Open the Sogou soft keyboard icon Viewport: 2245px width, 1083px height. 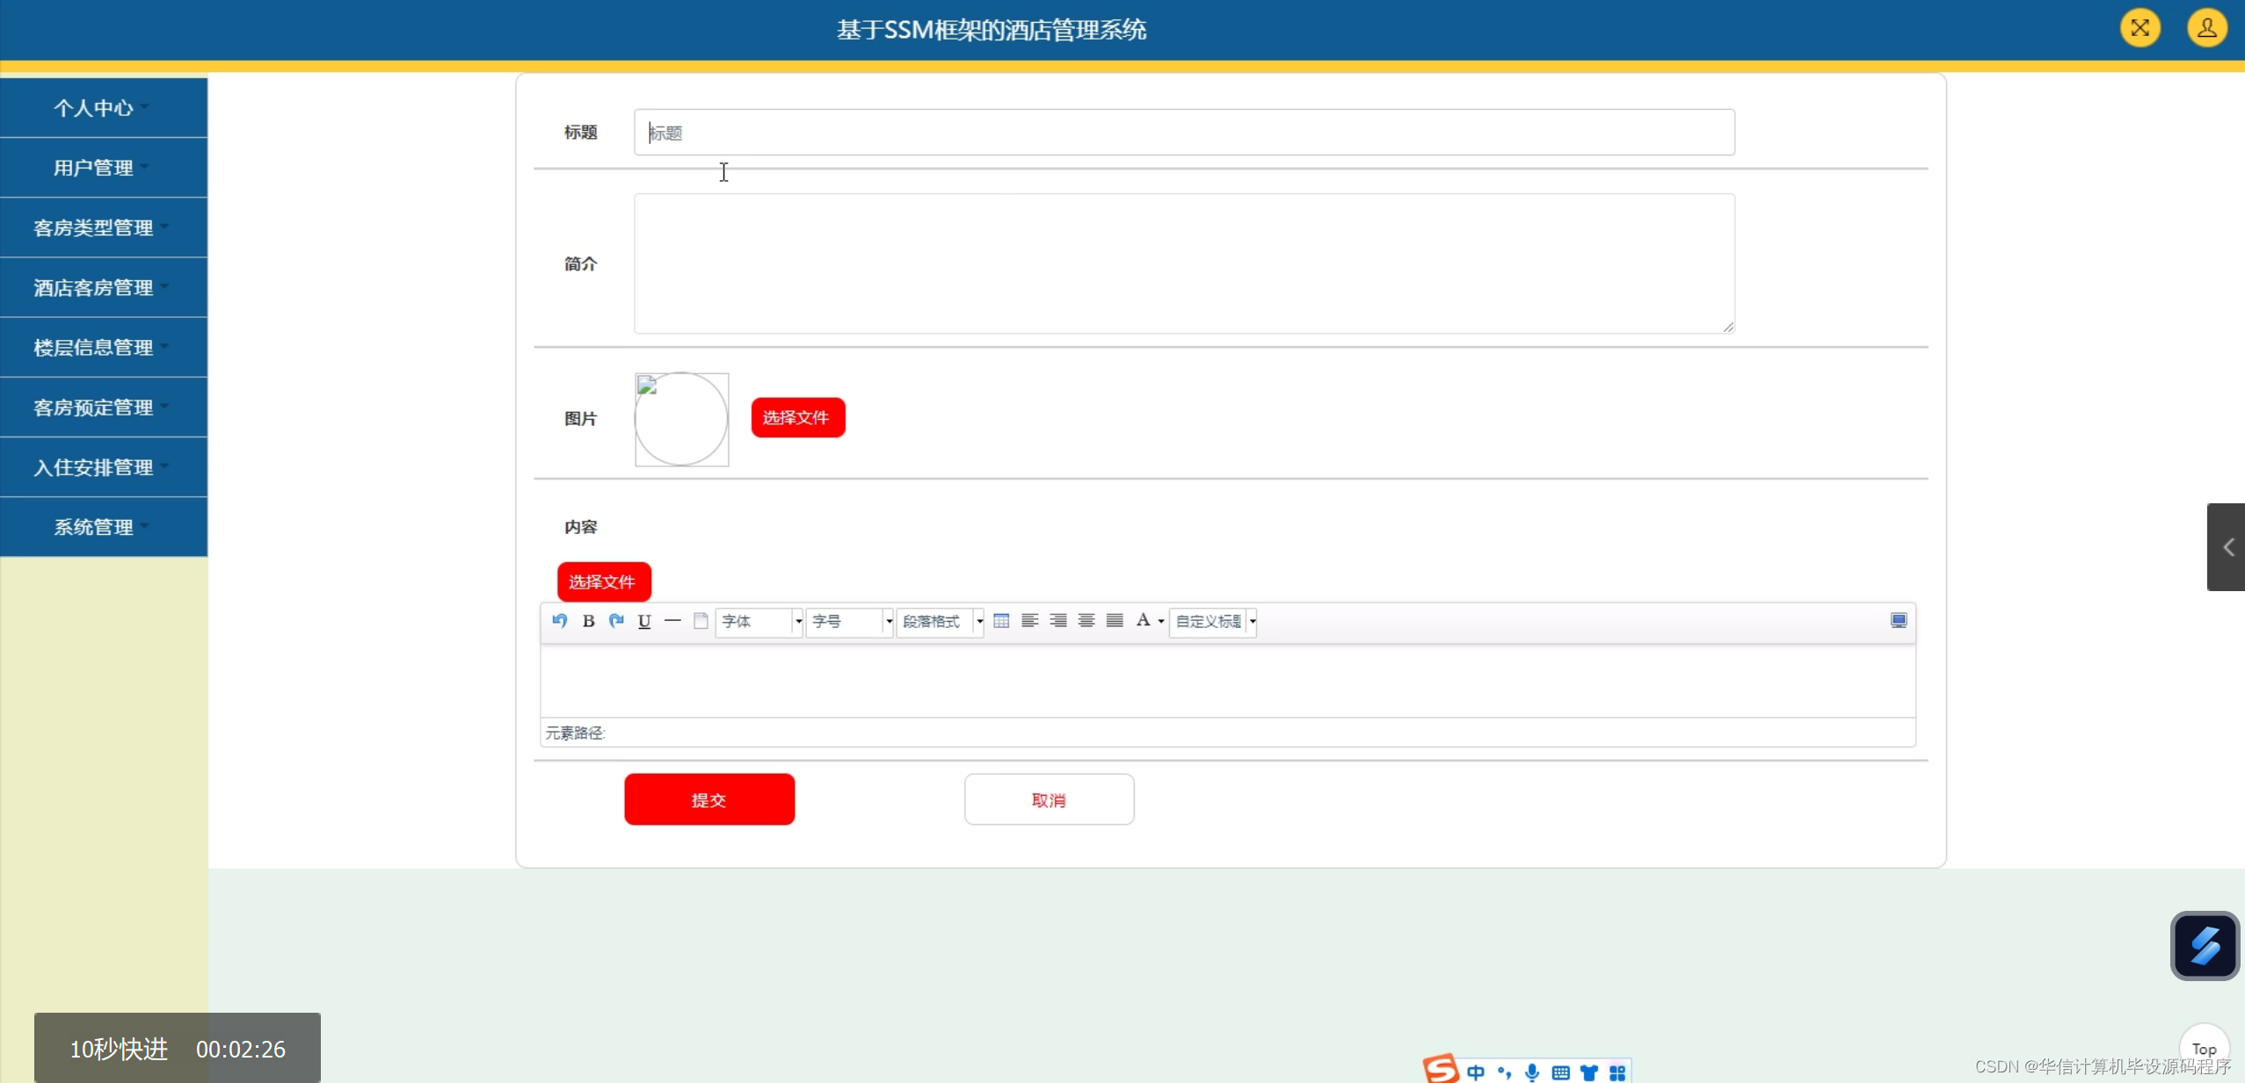[1562, 1072]
